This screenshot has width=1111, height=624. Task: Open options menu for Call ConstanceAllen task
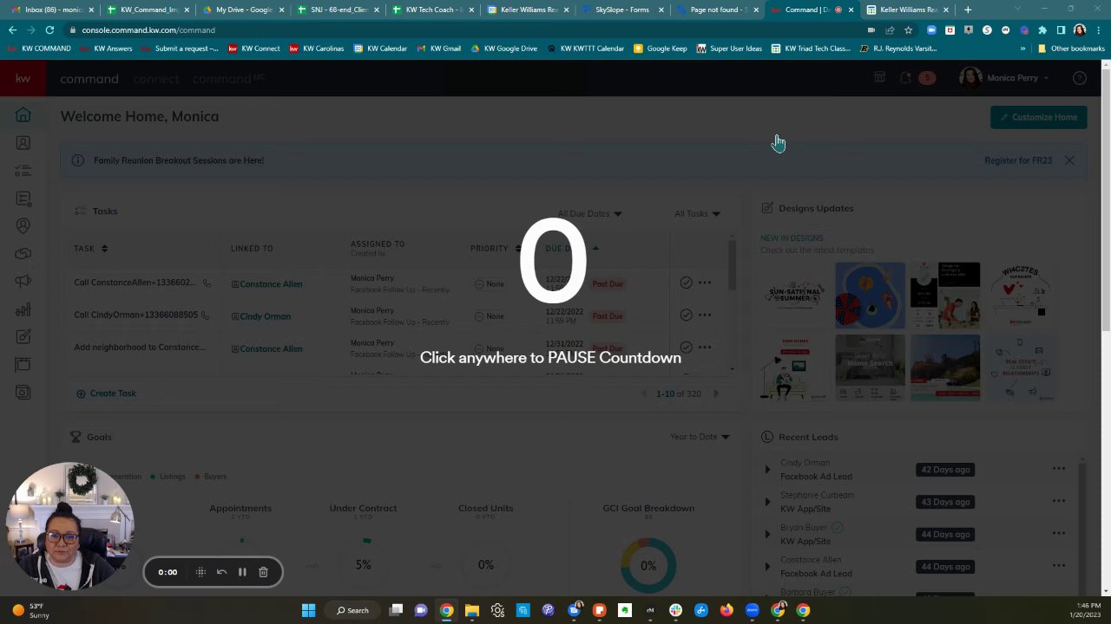coord(705,283)
